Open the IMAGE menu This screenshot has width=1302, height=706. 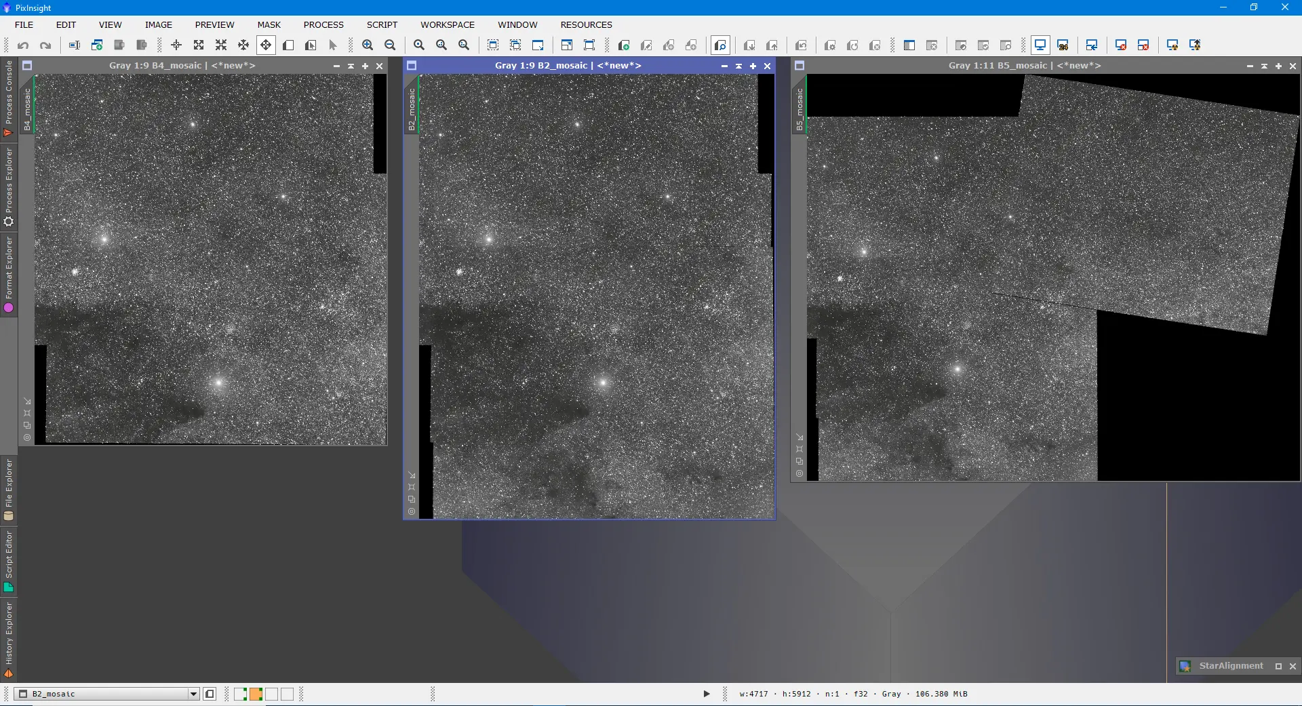159,24
